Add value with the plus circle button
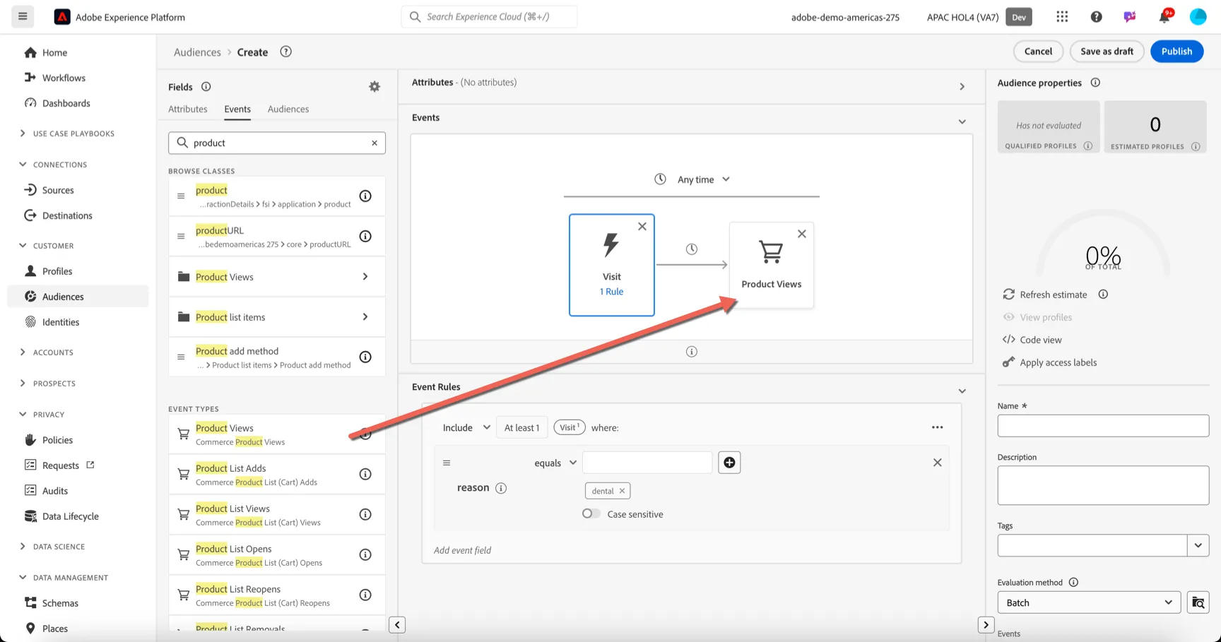This screenshot has height=642, width=1221. [729, 463]
